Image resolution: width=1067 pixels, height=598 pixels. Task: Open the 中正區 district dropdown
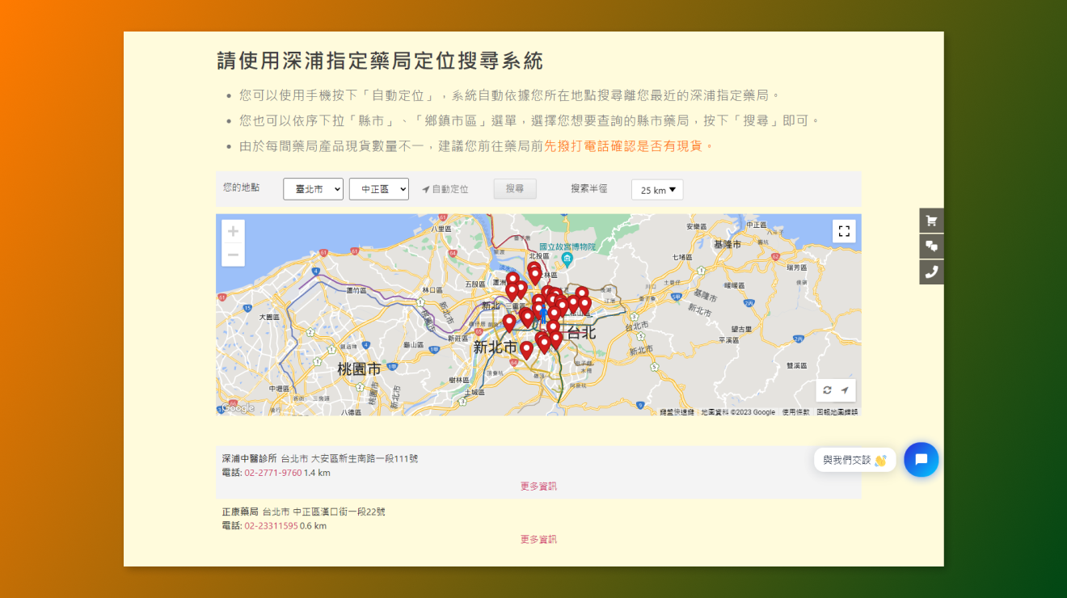click(x=379, y=189)
